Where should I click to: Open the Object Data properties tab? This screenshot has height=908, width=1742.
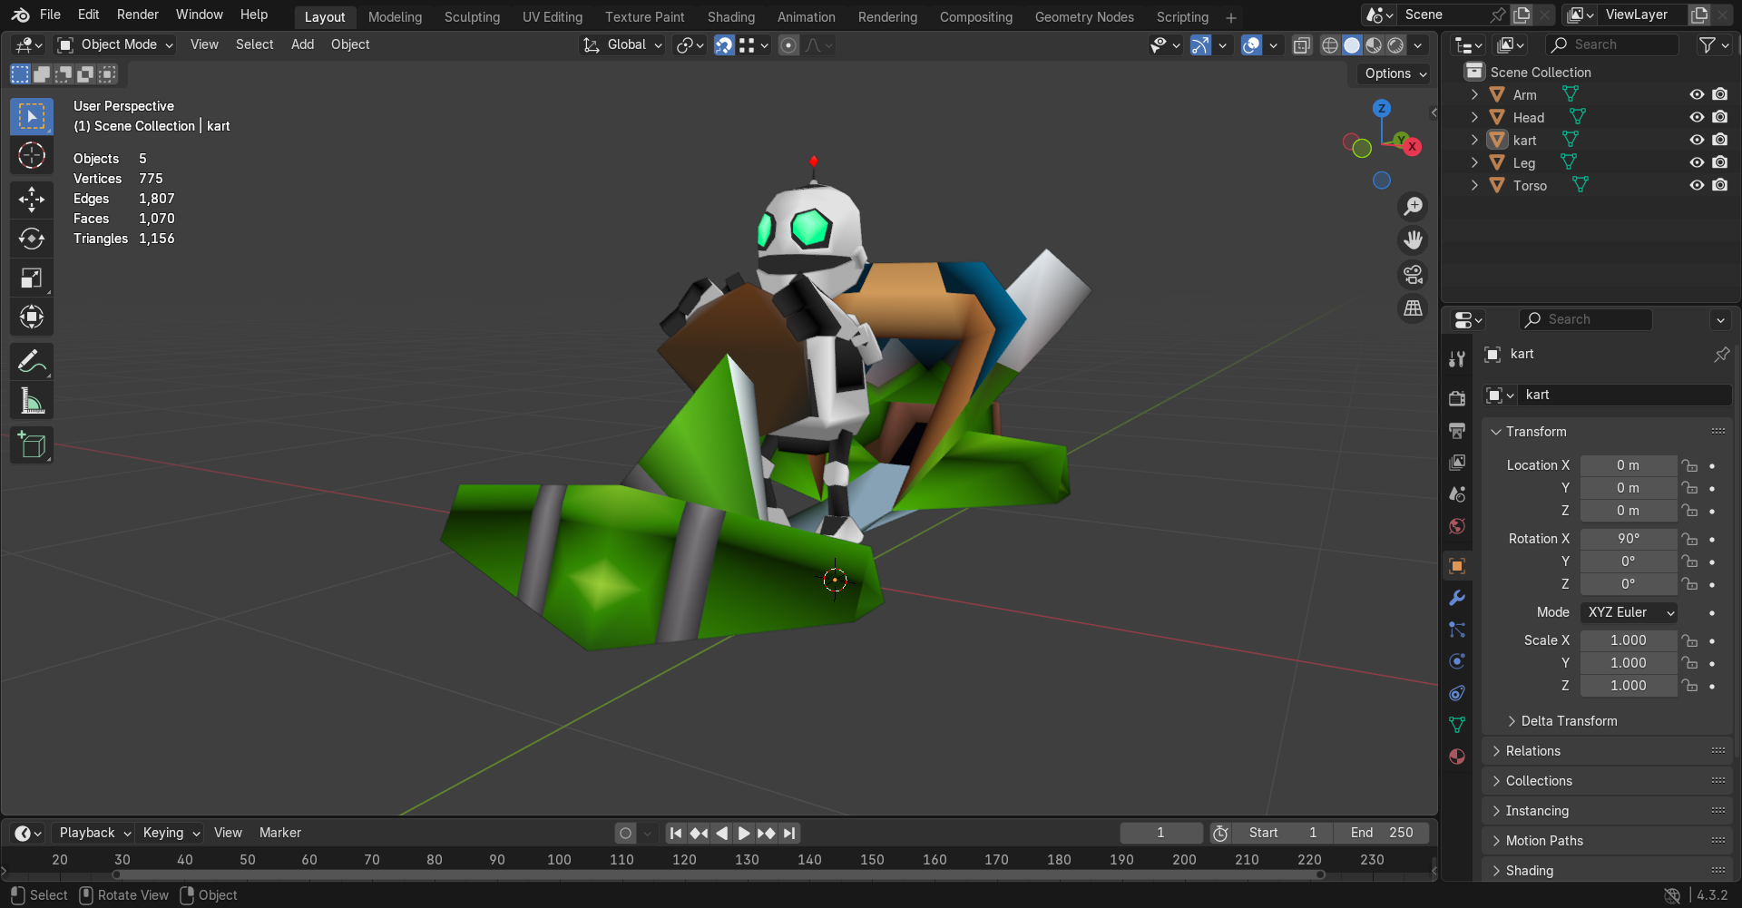click(x=1457, y=725)
